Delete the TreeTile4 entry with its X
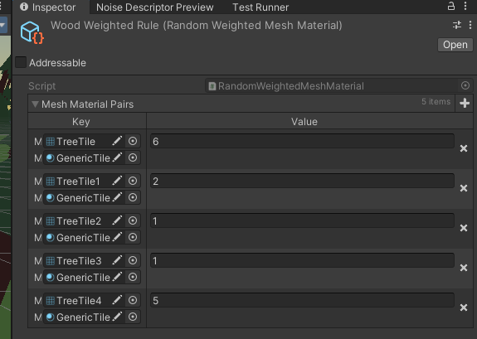The width and height of the screenshot is (477, 339). tap(464, 308)
